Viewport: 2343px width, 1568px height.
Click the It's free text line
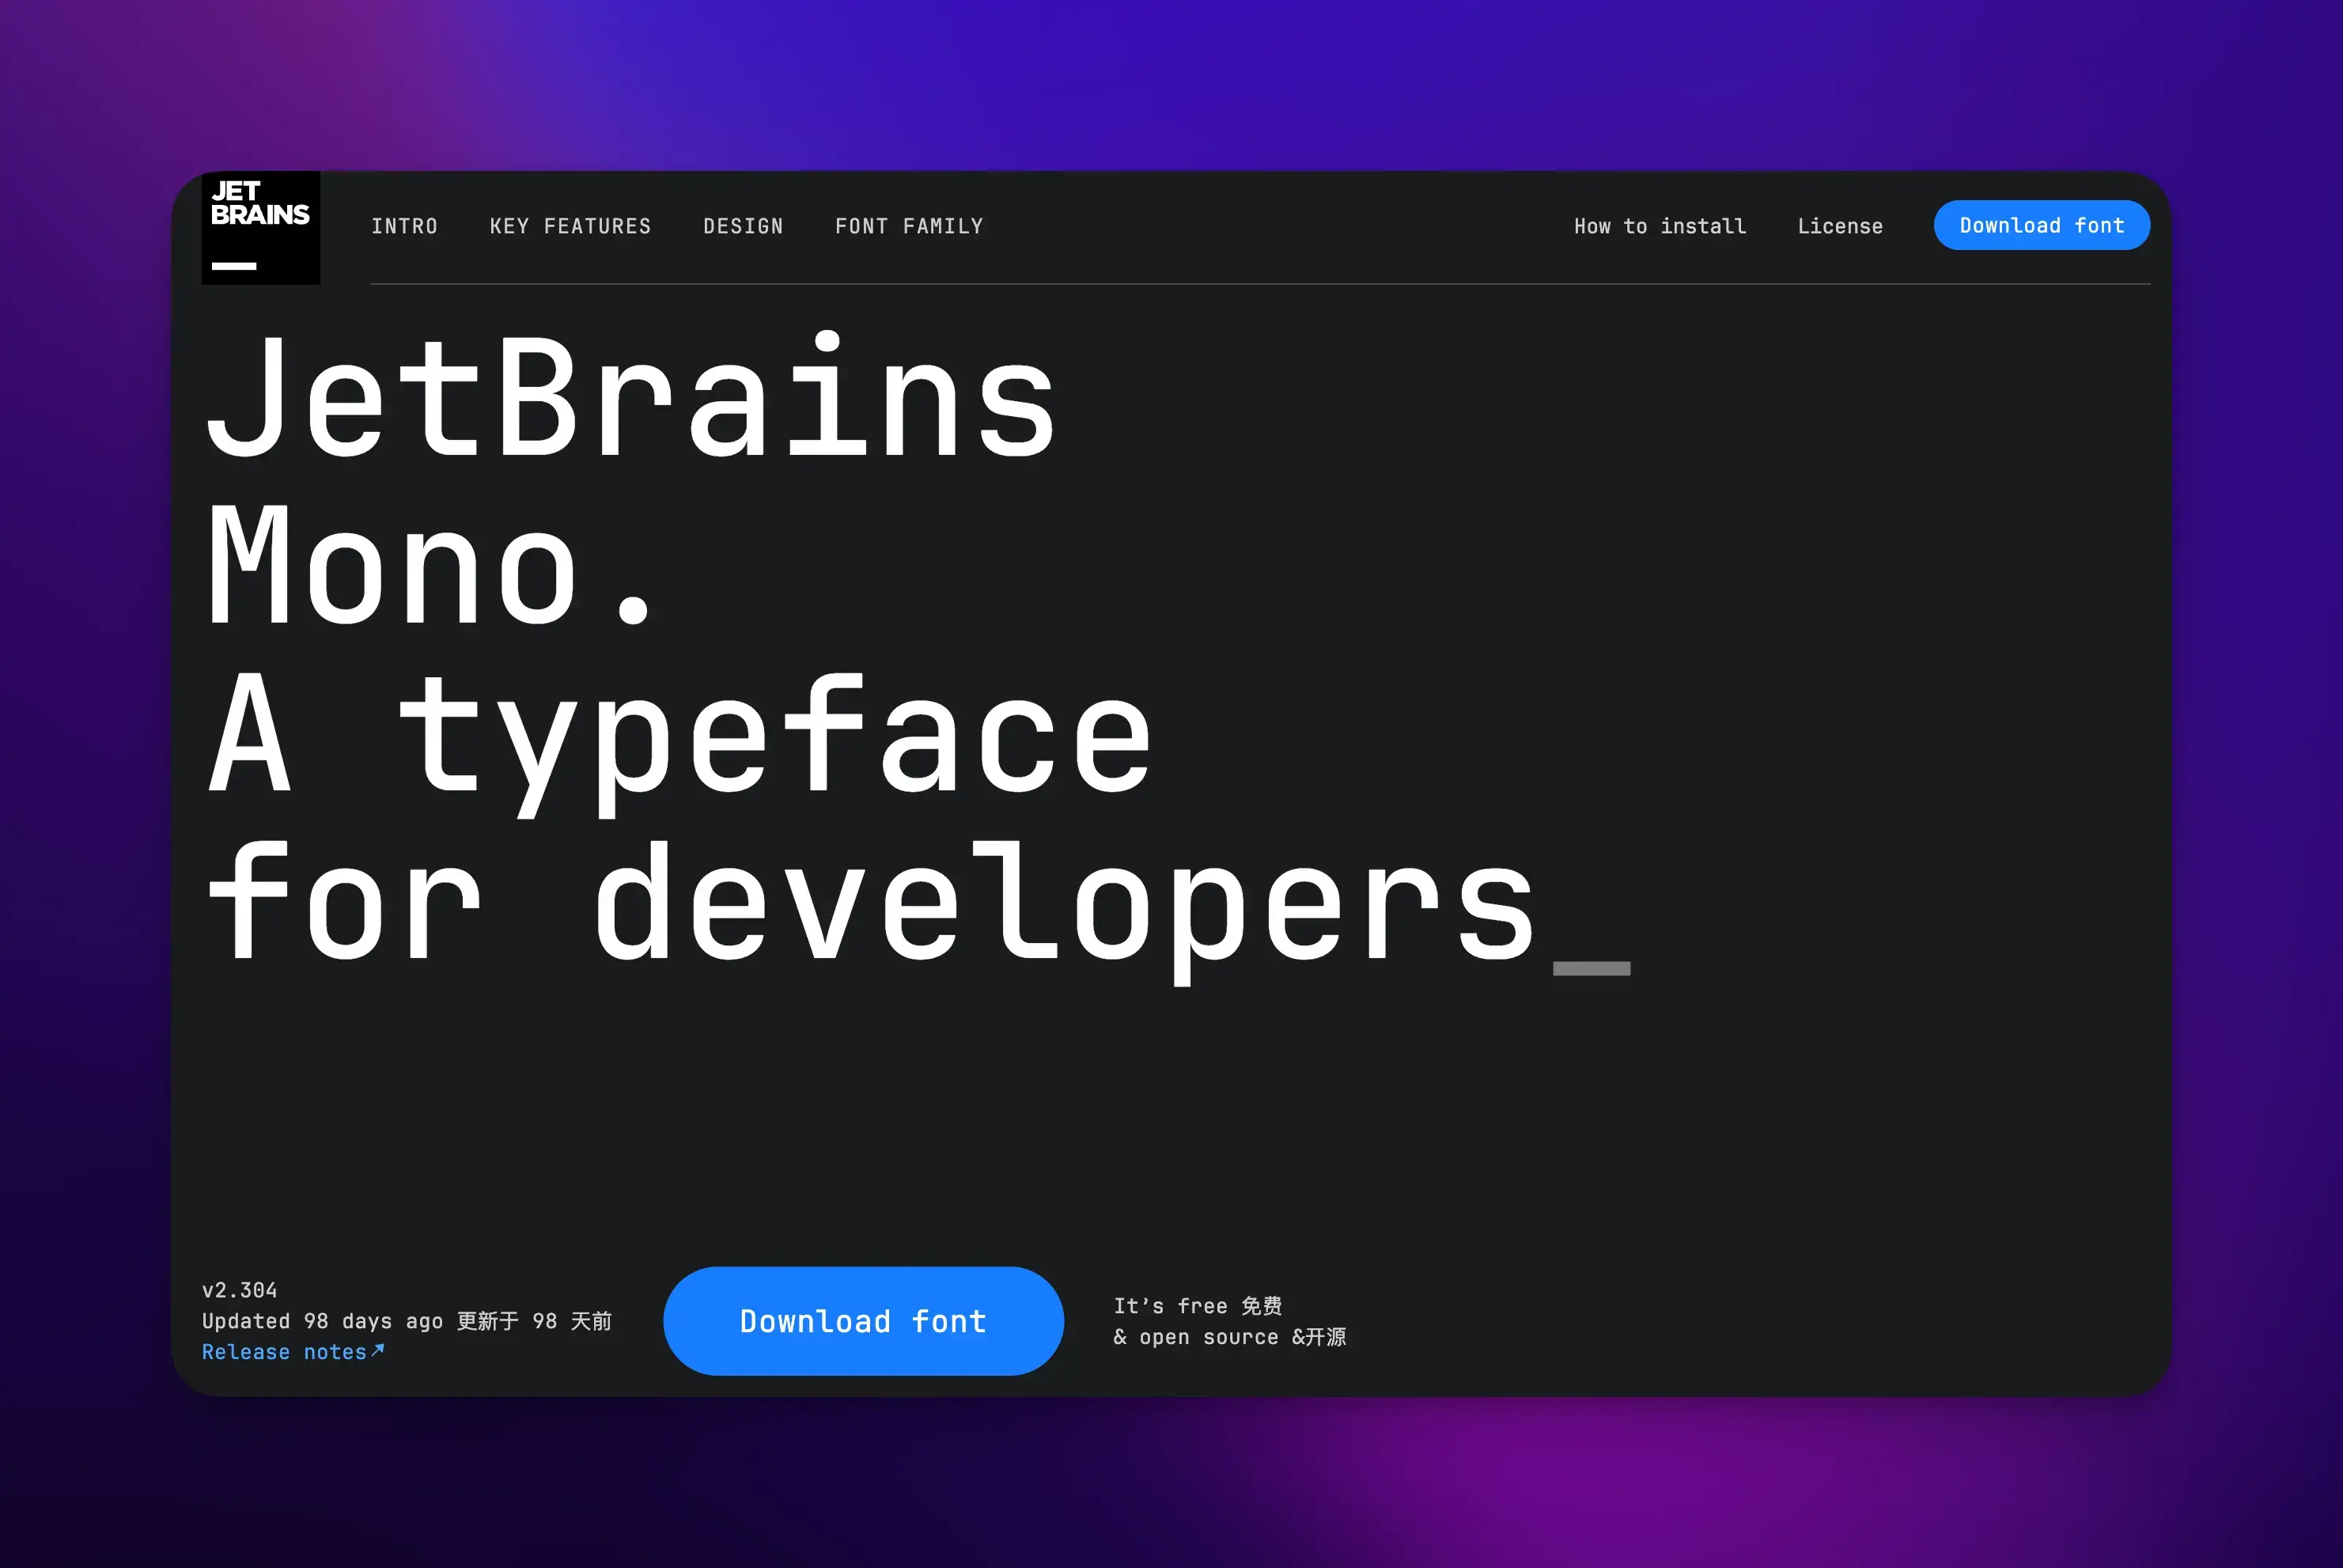[1197, 1306]
